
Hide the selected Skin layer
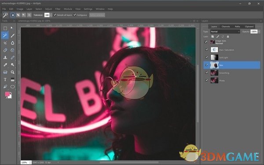tap(207, 65)
